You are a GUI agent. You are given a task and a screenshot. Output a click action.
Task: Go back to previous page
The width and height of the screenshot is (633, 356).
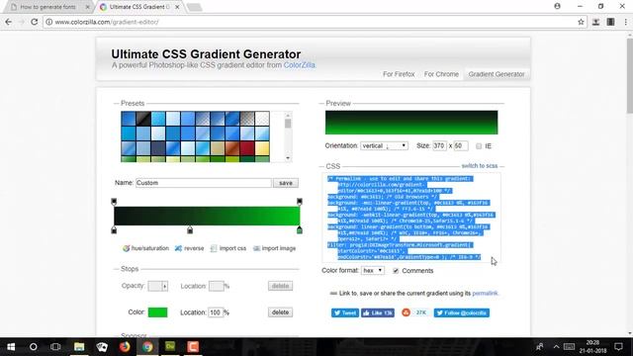(9, 22)
